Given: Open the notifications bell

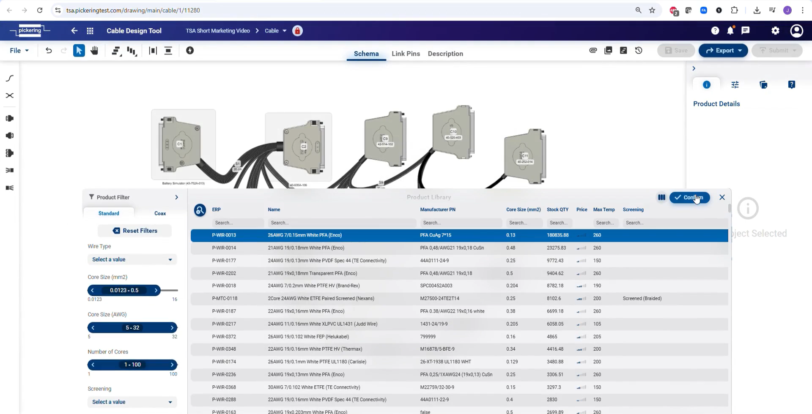Looking at the screenshot, I should coord(730,30).
